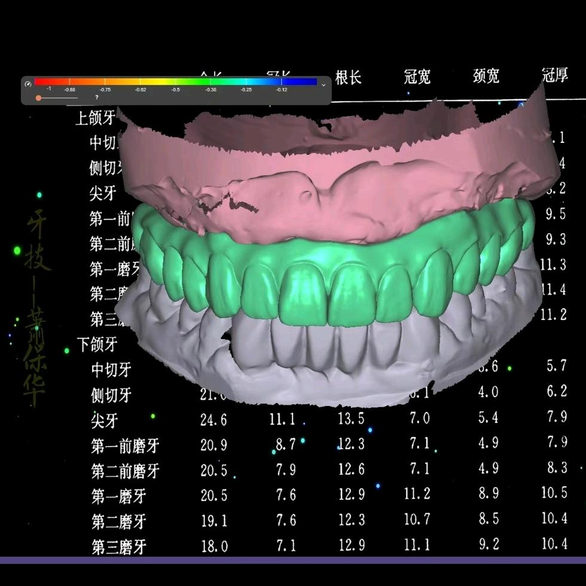This screenshot has width=586, height=586.
Task: Click the 冠厚 column header
Action: click(x=555, y=75)
